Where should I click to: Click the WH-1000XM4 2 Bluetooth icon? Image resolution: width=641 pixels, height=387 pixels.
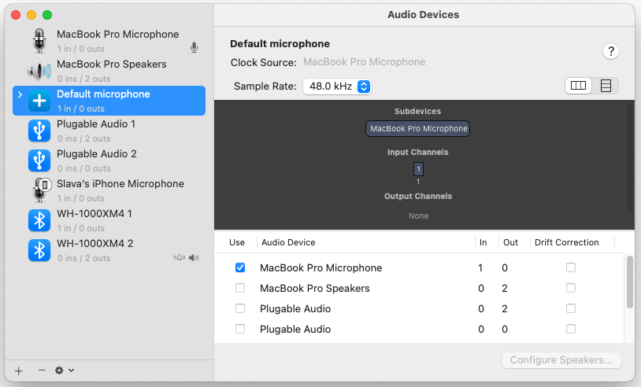click(x=39, y=250)
